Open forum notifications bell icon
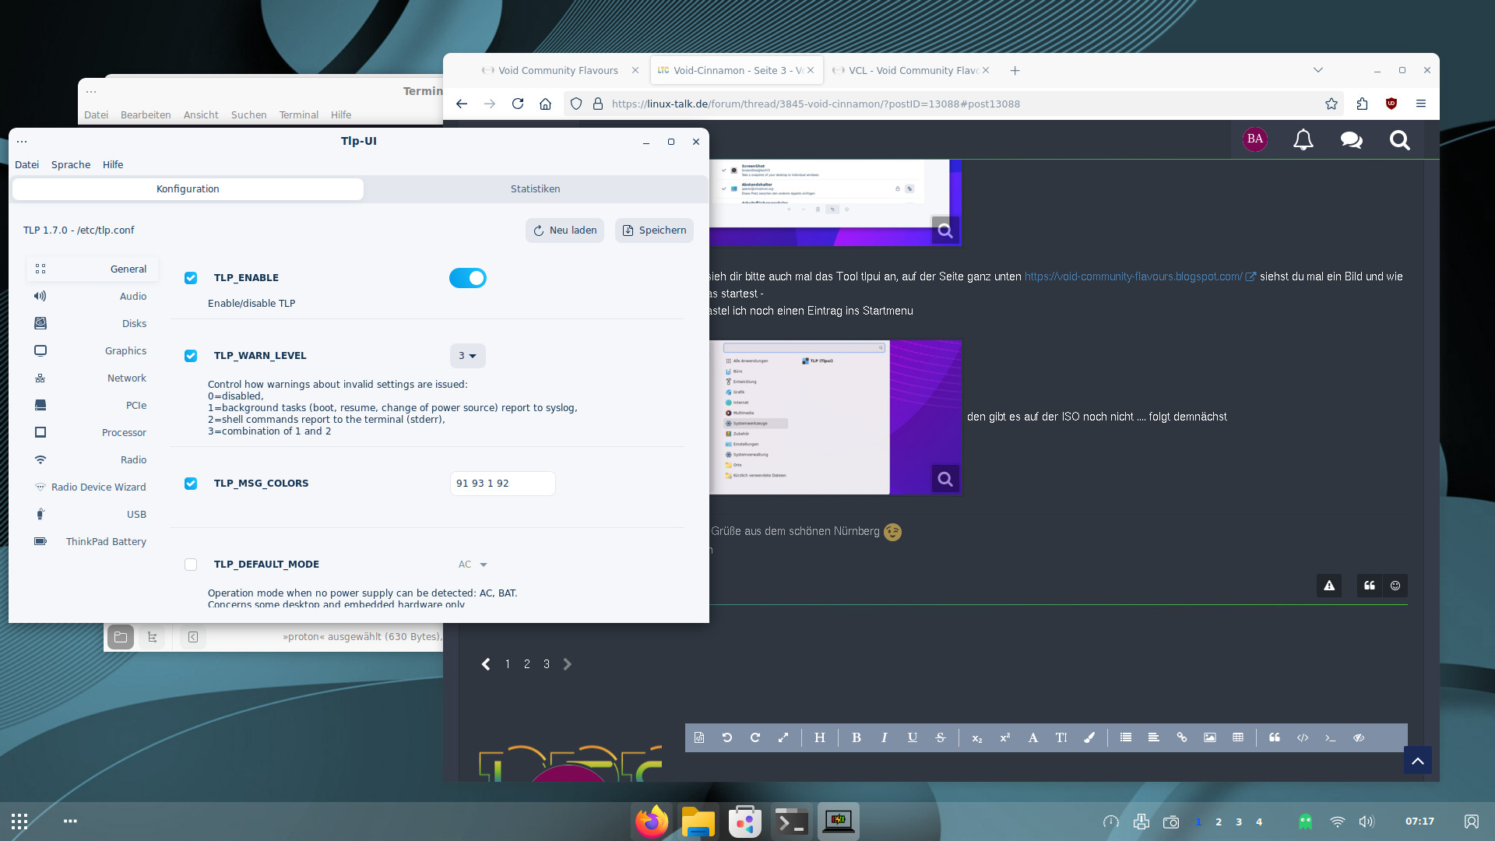Viewport: 1495px width, 841px height. pyautogui.click(x=1303, y=140)
